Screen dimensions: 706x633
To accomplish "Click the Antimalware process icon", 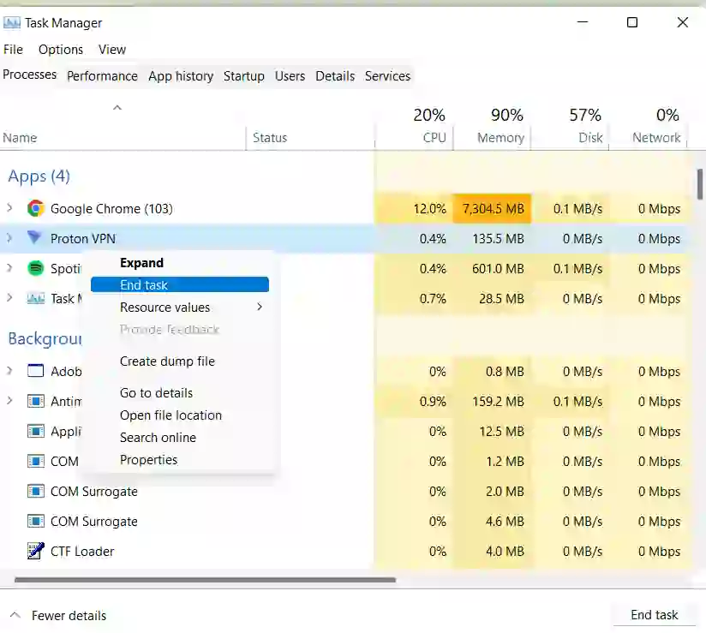I will pos(36,401).
